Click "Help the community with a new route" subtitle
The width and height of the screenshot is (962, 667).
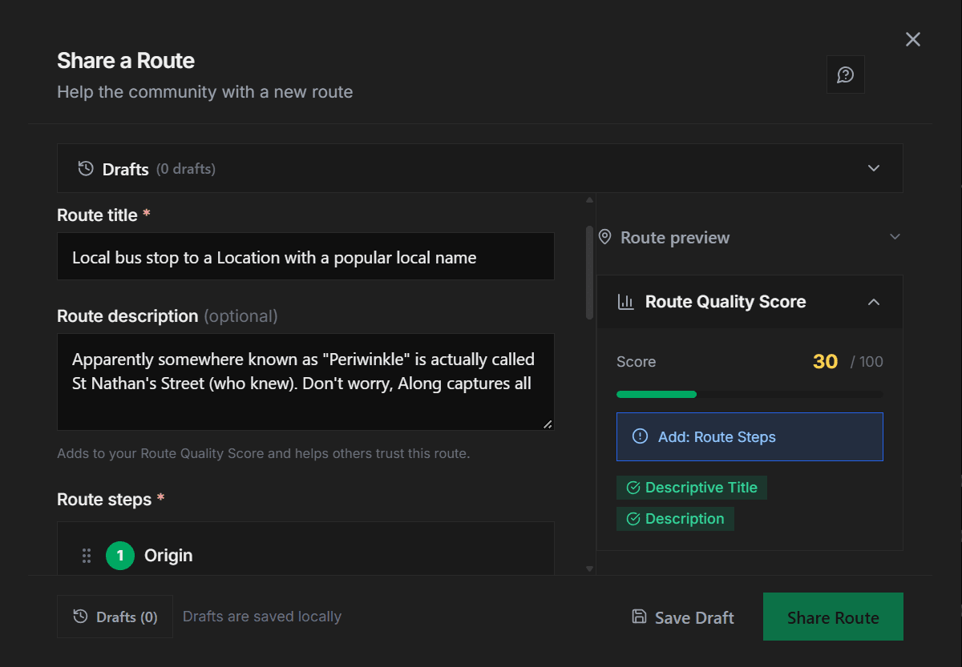coord(205,92)
